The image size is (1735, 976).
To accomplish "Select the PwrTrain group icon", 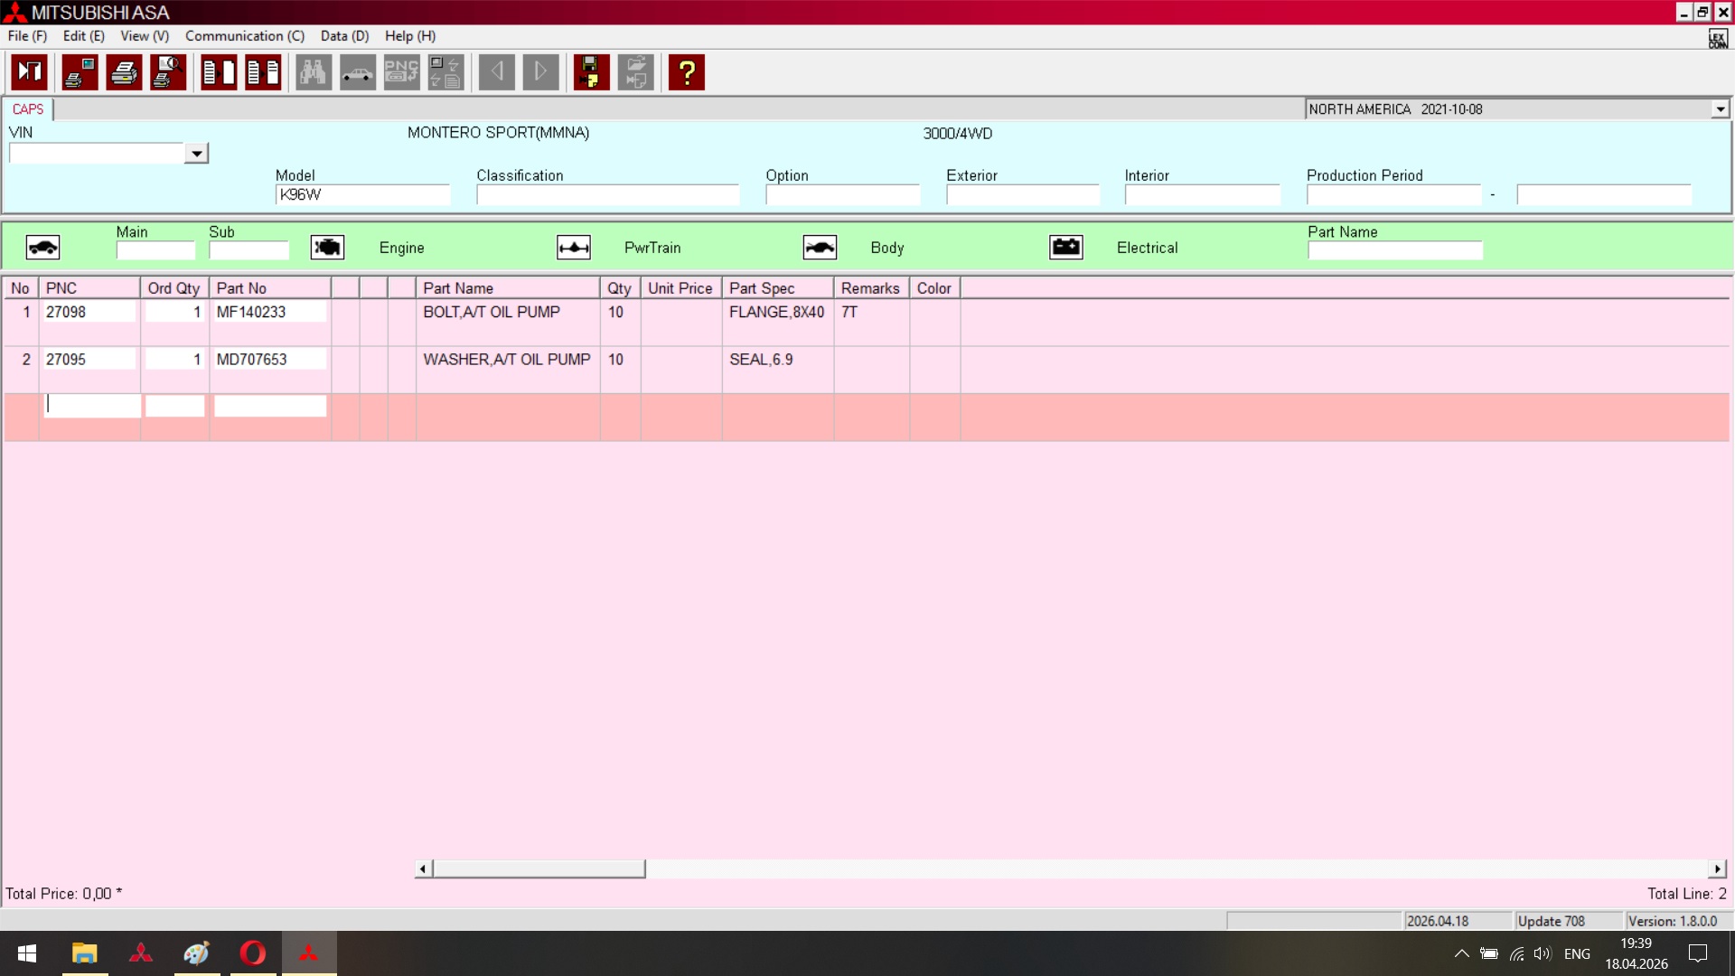I will click(x=574, y=248).
